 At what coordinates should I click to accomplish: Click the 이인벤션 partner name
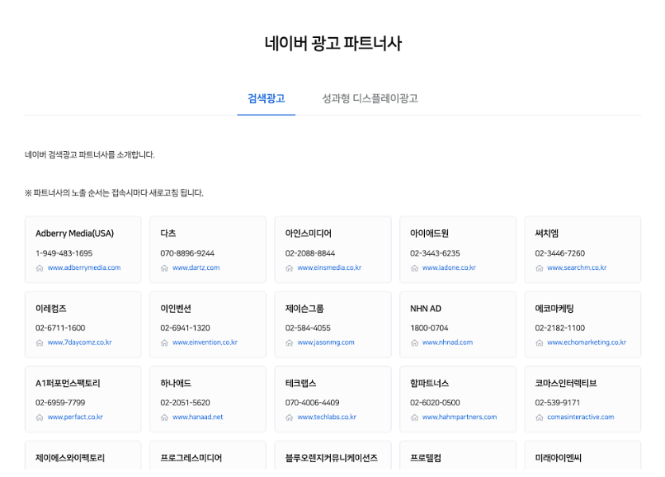pos(176,309)
